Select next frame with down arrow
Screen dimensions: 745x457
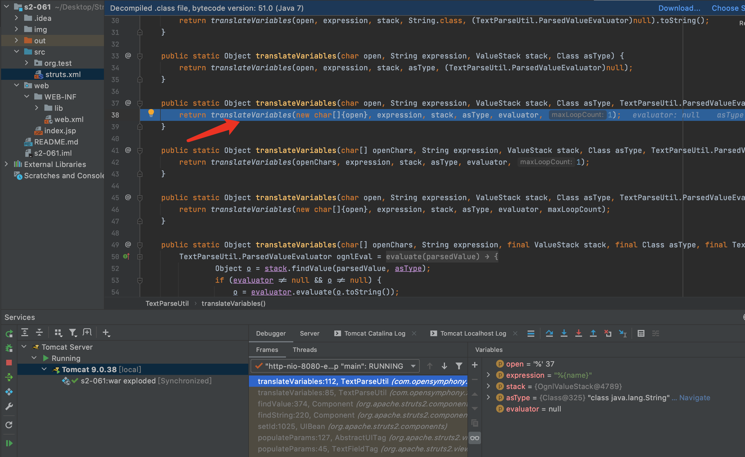pyautogui.click(x=444, y=366)
